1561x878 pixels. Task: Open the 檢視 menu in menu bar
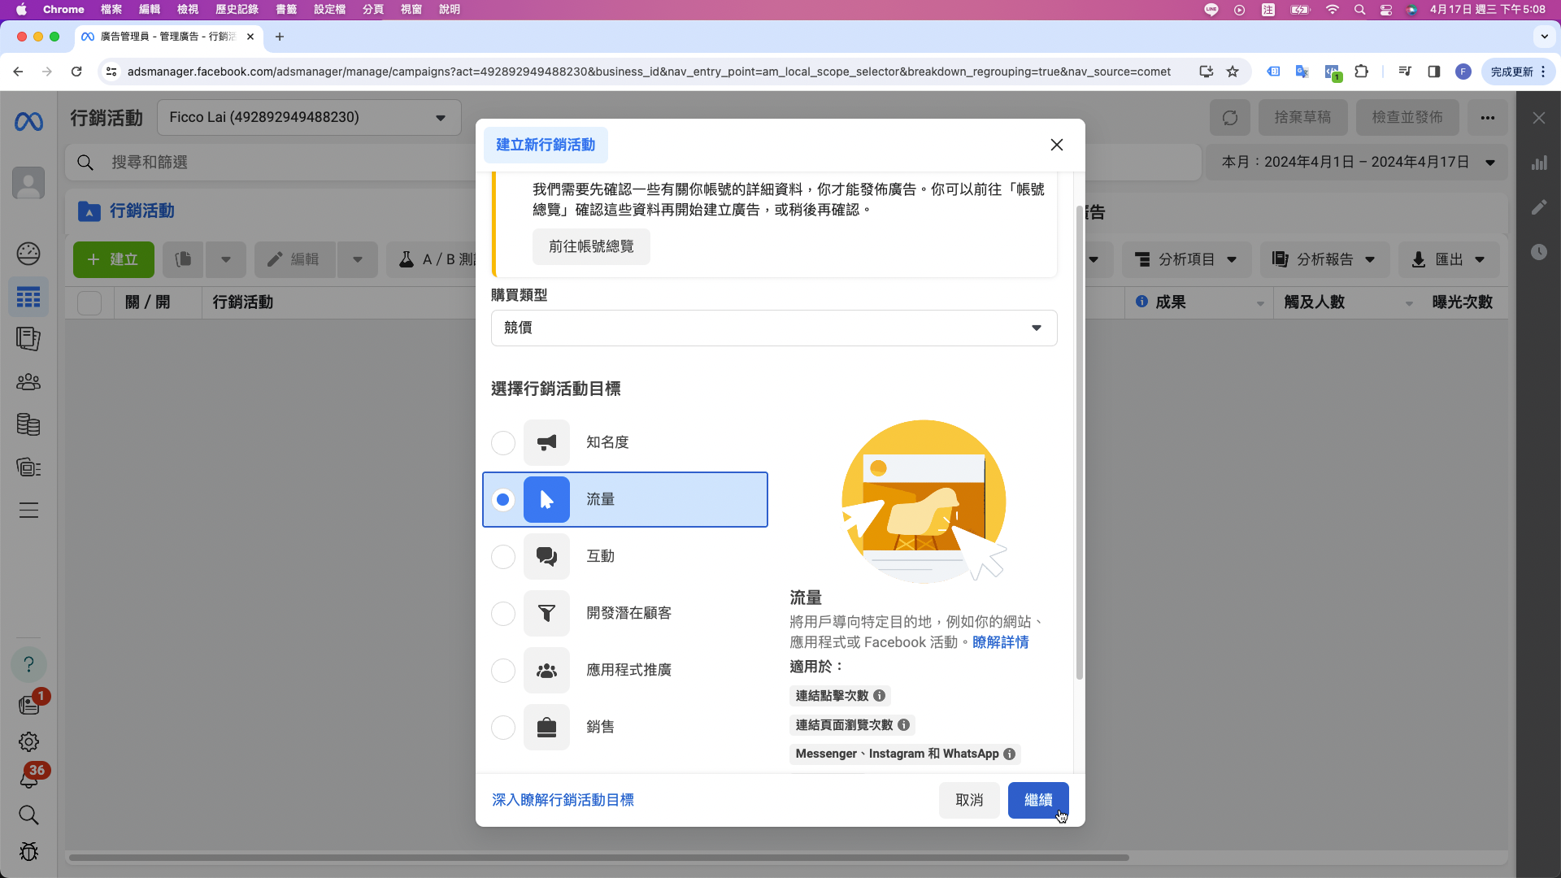click(188, 10)
